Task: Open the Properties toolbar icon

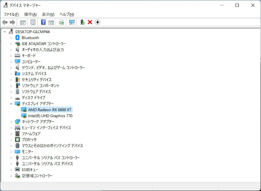Action: coord(33,22)
